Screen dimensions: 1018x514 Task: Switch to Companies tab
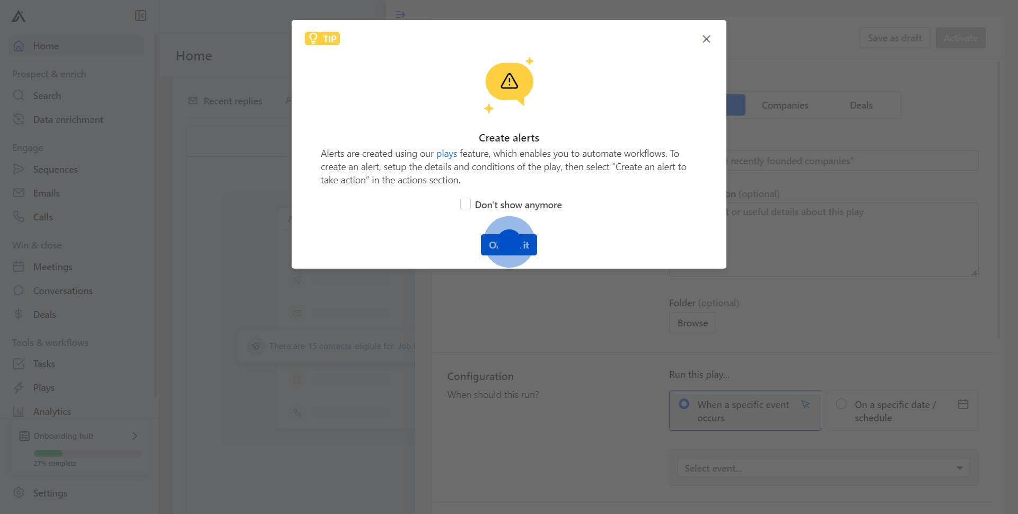[x=785, y=105]
